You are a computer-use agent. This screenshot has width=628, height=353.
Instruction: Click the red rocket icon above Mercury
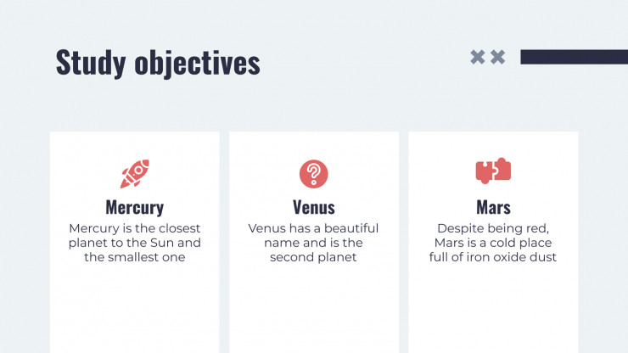coord(135,173)
